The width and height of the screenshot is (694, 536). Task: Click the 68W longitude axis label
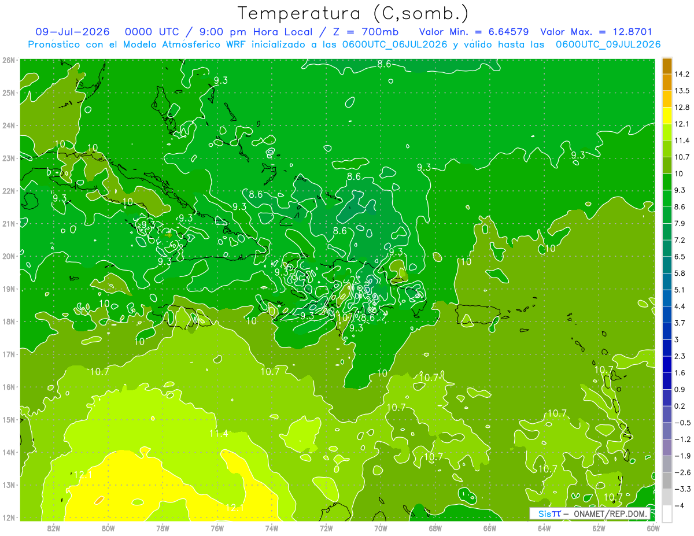pos(435,528)
